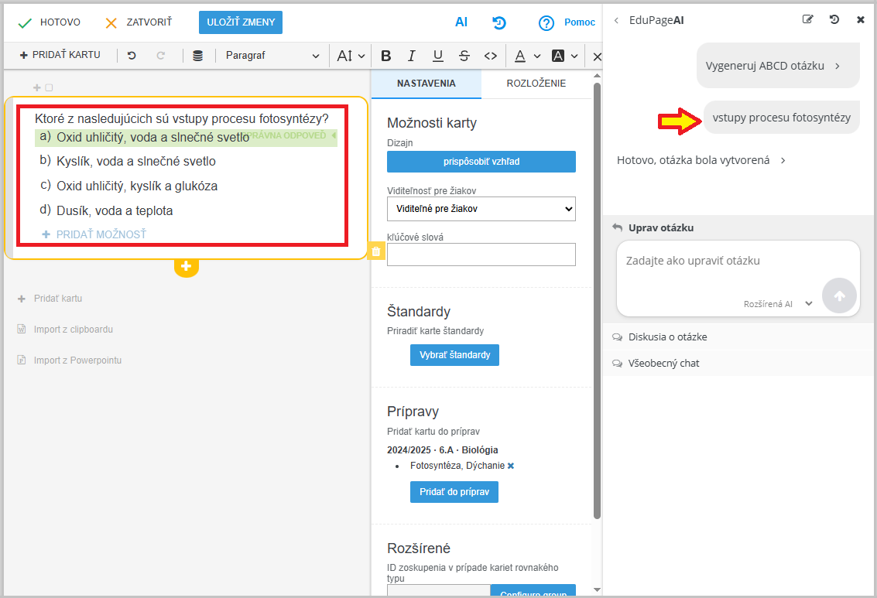This screenshot has width=877, height=598.
Task: Open the Paragraf style dropdown
Action: pyautogui.click(x=272, y=56)
